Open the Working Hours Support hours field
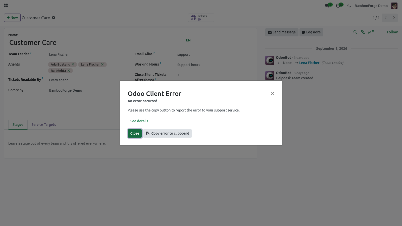Image resolution: width=402 pixels, height=226 pixels. (215, 65)
